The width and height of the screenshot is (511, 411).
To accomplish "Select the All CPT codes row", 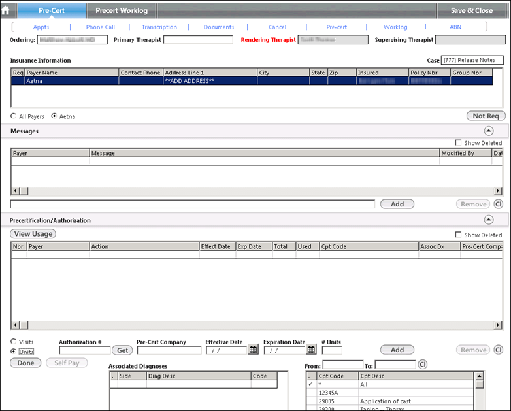I will click(389, 384).
